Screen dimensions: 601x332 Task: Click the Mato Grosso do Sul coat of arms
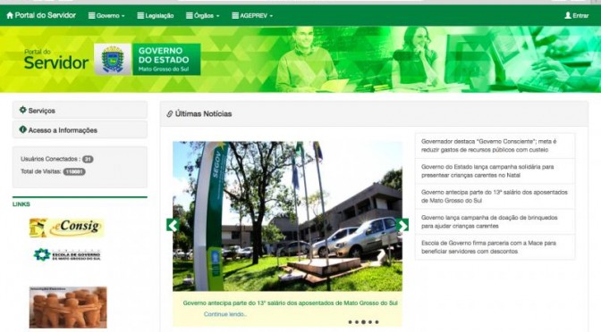[x=113, y=59]
